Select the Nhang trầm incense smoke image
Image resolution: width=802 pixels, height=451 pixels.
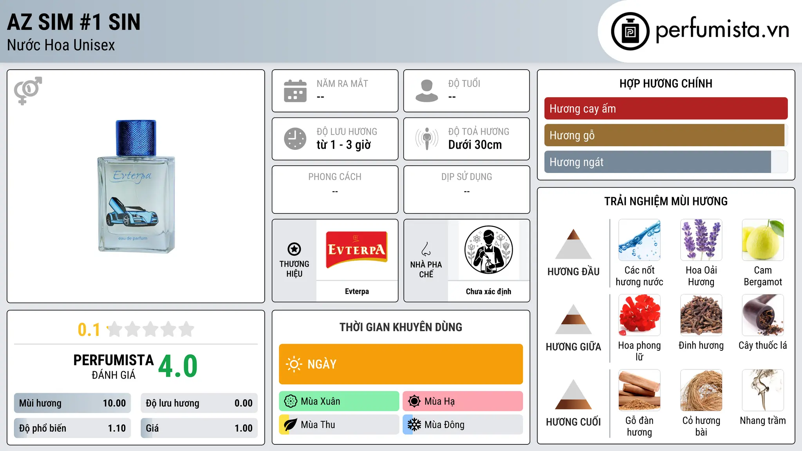click(763, 390)
